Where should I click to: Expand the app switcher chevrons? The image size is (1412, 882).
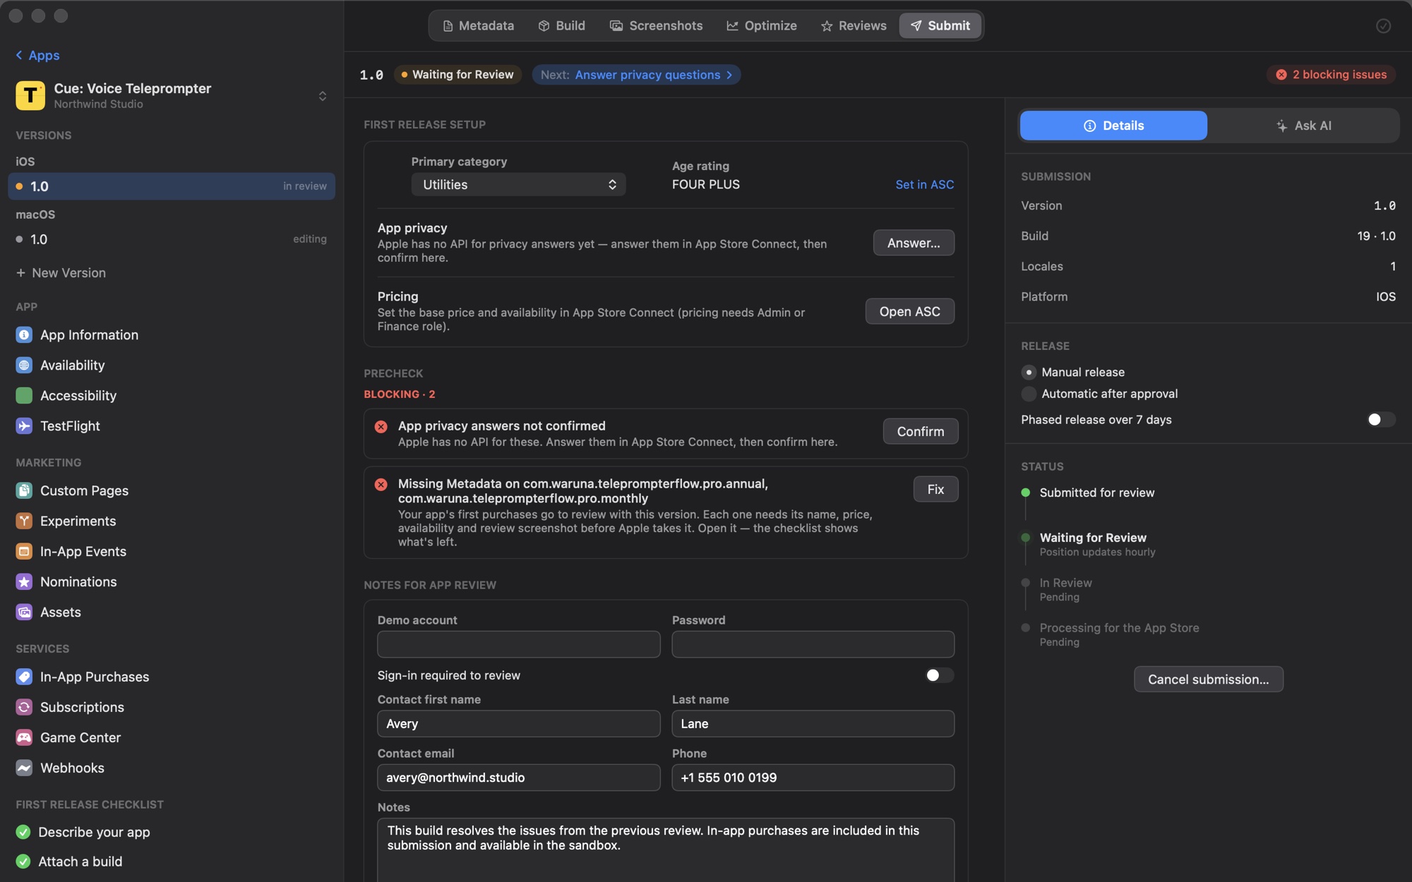[x=323, y=96]
